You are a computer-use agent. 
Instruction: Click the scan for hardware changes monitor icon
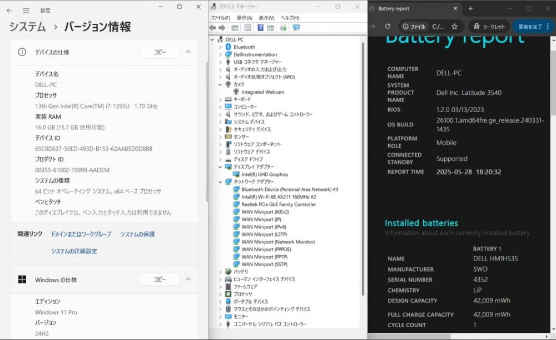click(296, 28)
